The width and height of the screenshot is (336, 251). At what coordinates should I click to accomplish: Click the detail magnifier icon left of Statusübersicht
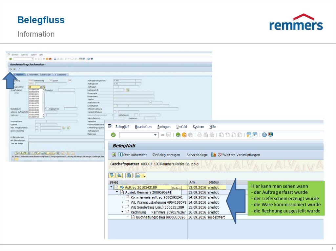pos(114,154)
